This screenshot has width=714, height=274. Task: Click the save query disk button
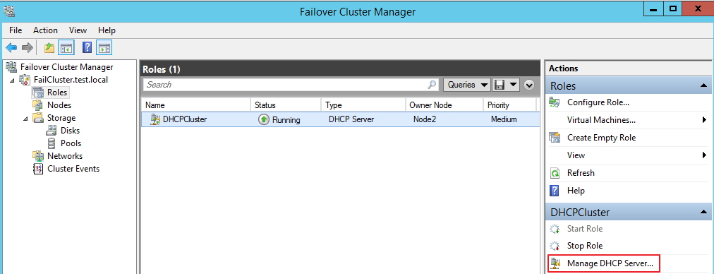point(500,84)
